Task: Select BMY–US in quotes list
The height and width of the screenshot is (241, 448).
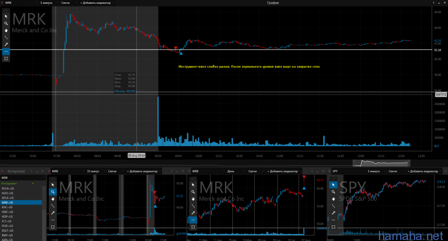Action: pyautogui.click(x=21, y=235)
